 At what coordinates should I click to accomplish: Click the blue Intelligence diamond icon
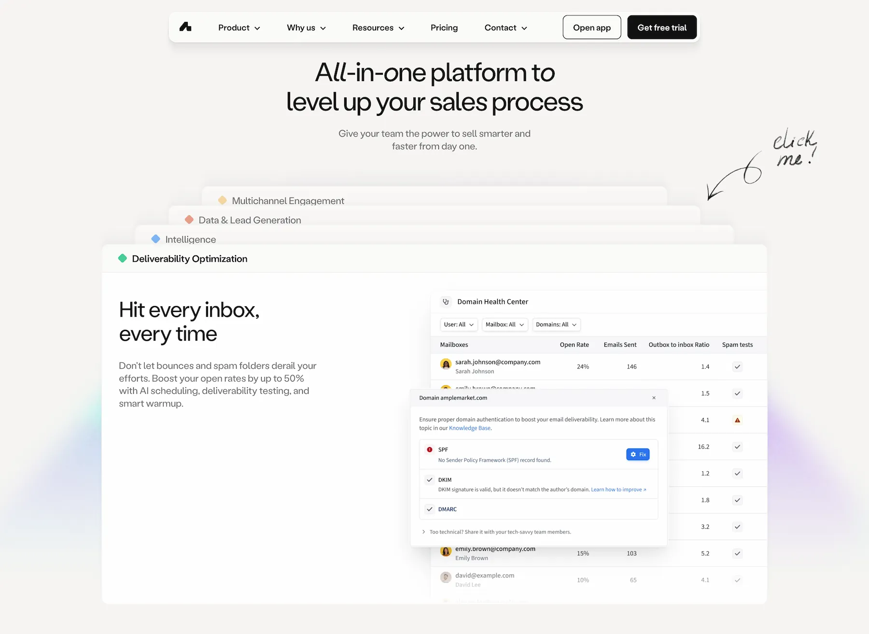tap(155, 239)
